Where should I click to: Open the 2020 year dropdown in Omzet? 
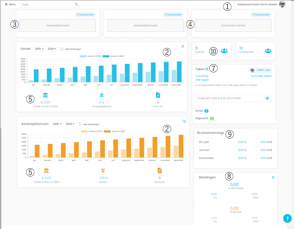[51, 49]
